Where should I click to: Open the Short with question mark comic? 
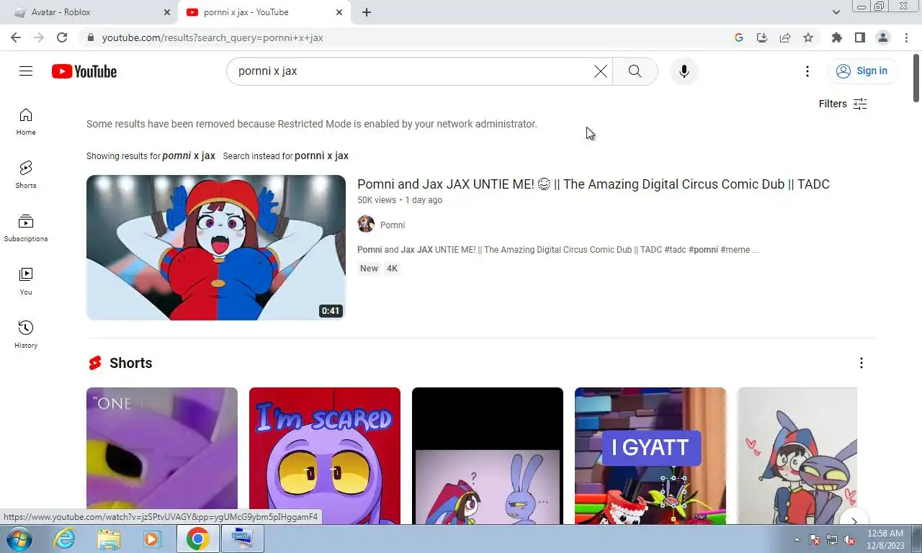point(488,456)
